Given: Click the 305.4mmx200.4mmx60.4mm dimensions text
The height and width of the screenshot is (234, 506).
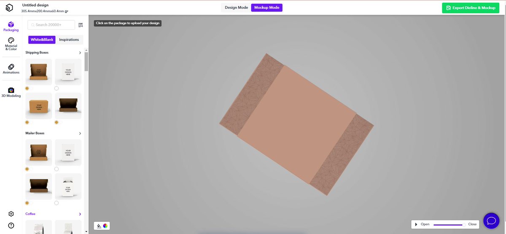Looking at the screenshot, I should (43, 11).
